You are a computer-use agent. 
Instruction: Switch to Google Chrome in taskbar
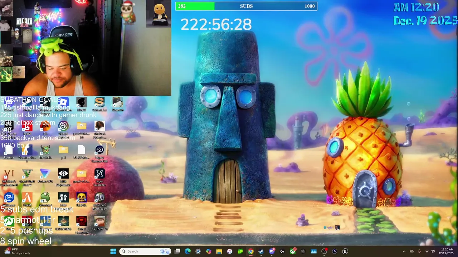click(251, 251)
